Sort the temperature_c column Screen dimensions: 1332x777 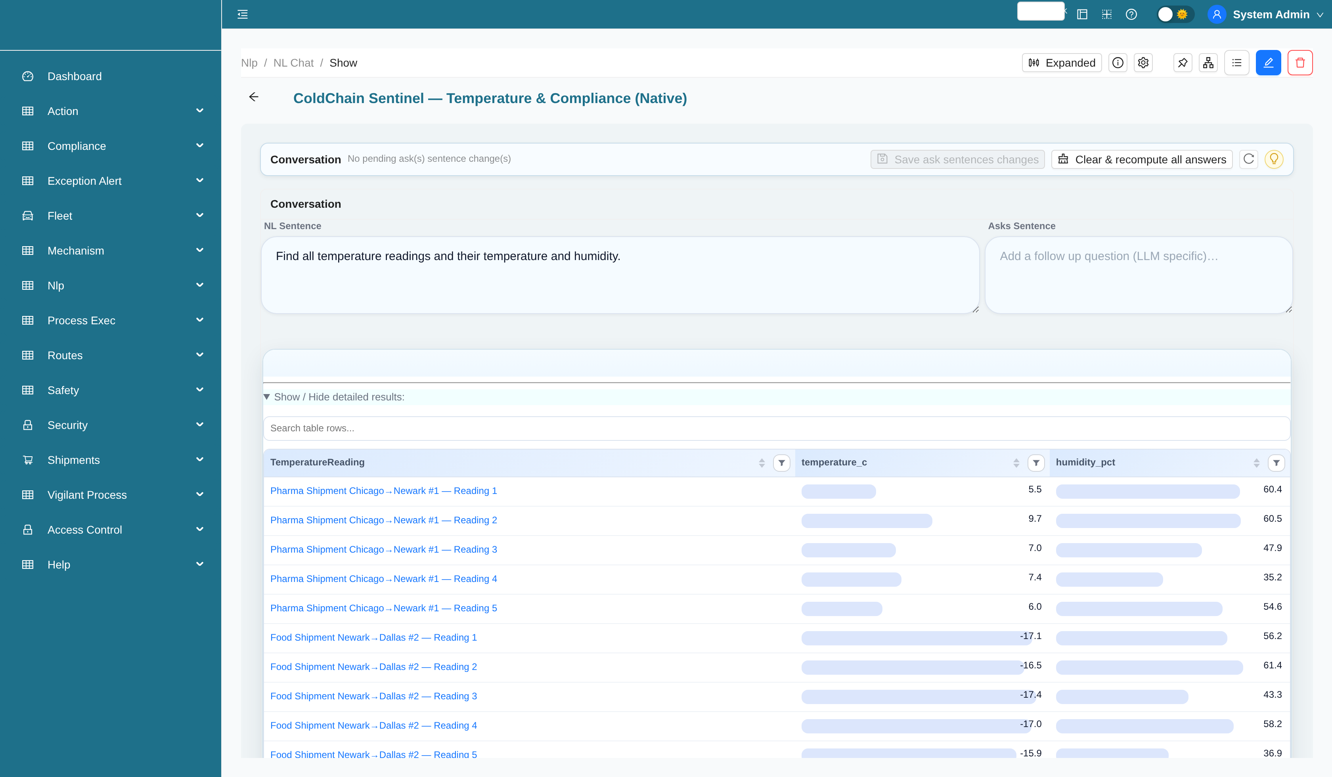coord(1016,463)
